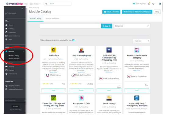Open the Catalog sidebar entry
This screenshot has height=117, width=170.
point(11,29)
